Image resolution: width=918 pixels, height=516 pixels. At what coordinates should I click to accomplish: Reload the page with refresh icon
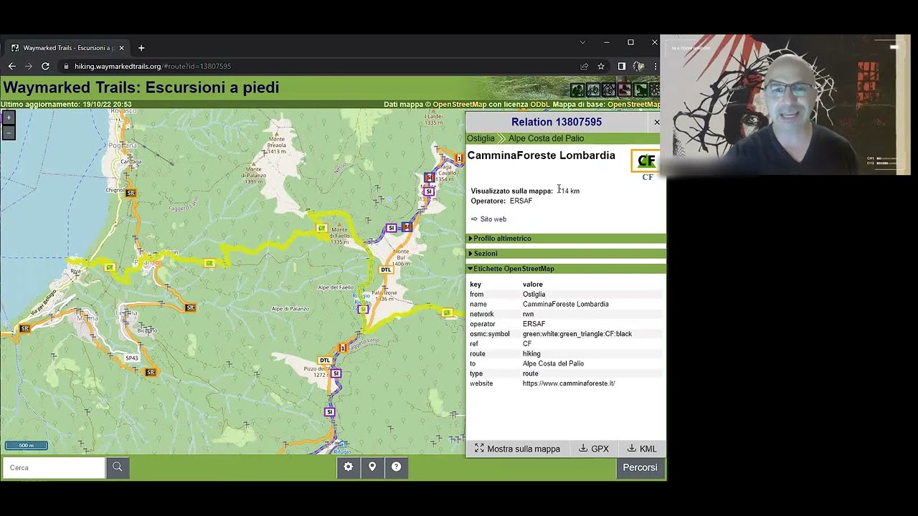tap(45, 66)
